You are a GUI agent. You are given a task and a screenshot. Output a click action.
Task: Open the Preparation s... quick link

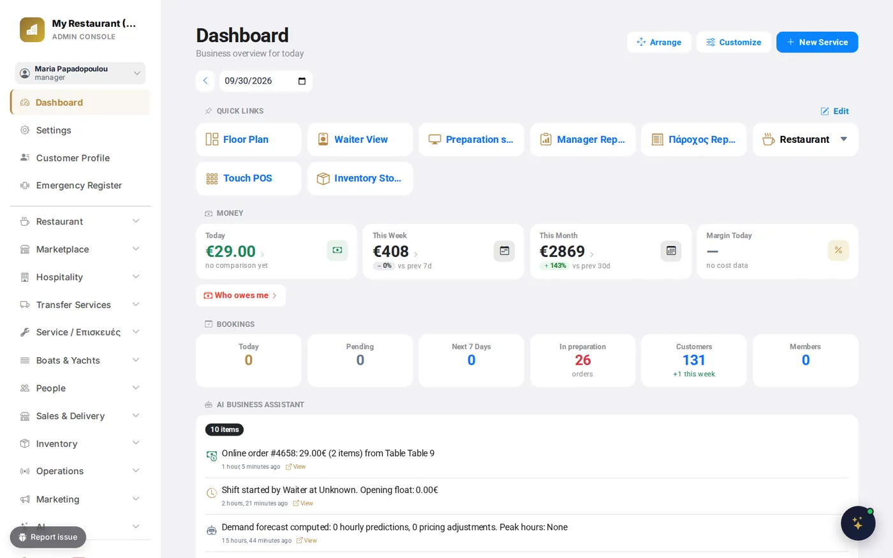click(x=471, y=140)
